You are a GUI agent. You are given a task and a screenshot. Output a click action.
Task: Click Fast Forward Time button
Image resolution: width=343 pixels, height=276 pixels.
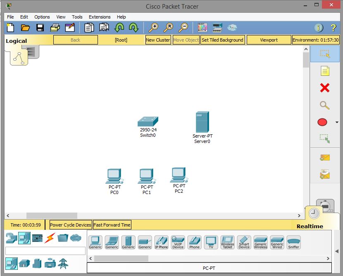point(112,225)
